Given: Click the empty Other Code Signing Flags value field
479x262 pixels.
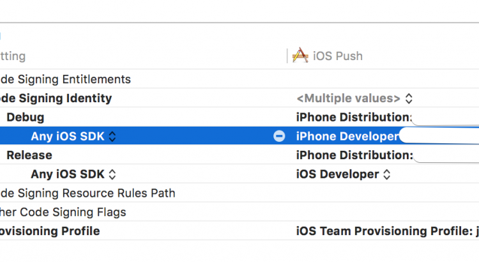Looking at the screenshot, I should 383,212.
